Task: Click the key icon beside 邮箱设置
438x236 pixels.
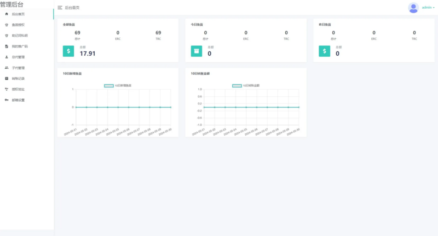Action: [6, 100]
